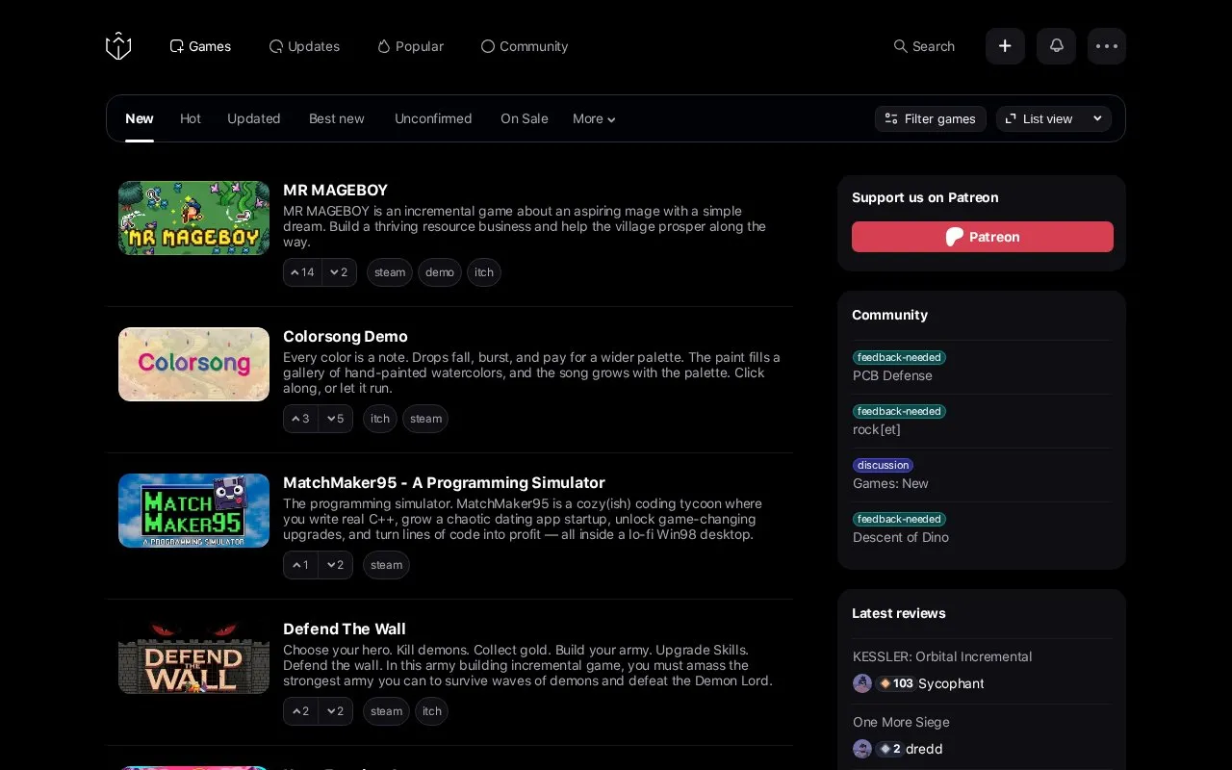This screenshot has height=770, width=1232.
Task: Go to Updates nav item
Action: 304,46
